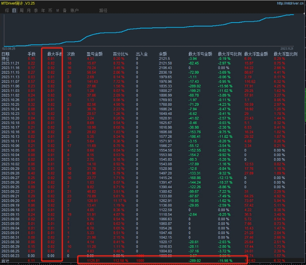The height and width of the screenshot is (265, 306).
Task: Select the 2023.08.25 date cell
Action: click(10, 251)
